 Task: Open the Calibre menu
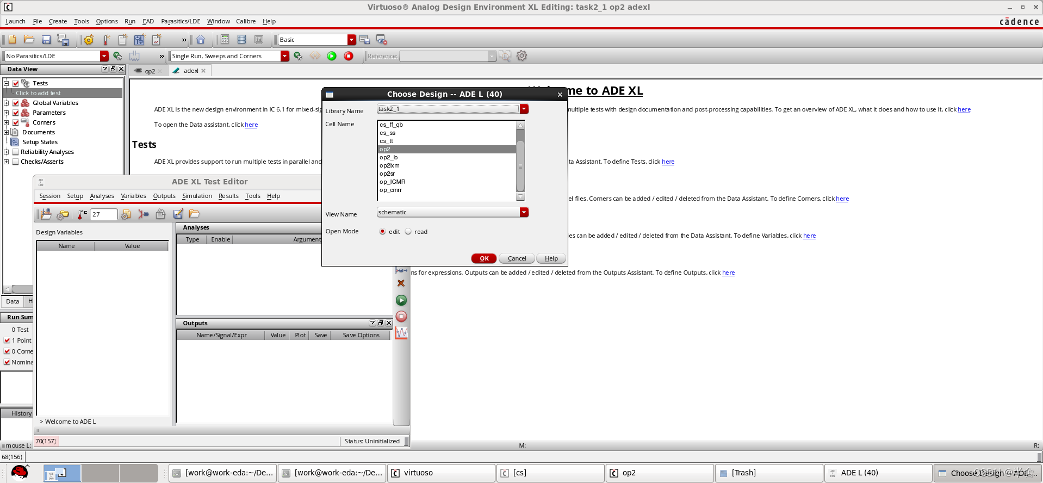tap(246, 21)
